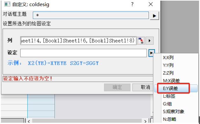Click the 确定 OK button
Image resolution: width=200 pixels, height=124 pixels.
click(x=117, y=88)
